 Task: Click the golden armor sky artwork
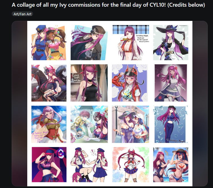pos(49,124)
